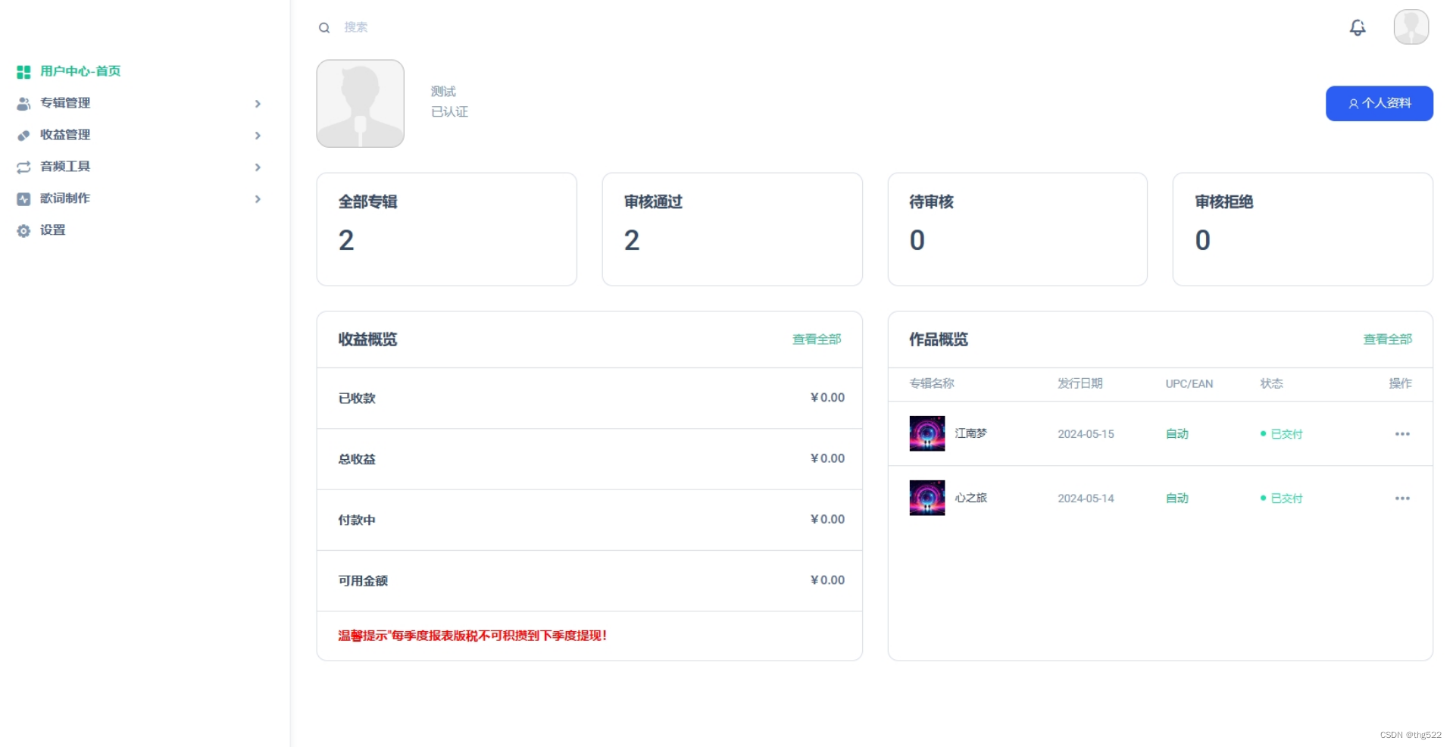Click the 江南梦 album cover thumbnail

coord(926,433)
